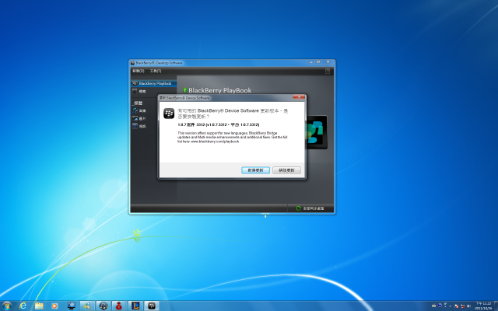498x311 pixels.
Task: Click the green connected icon beside PlayBook heading
Action: [185, 90]
